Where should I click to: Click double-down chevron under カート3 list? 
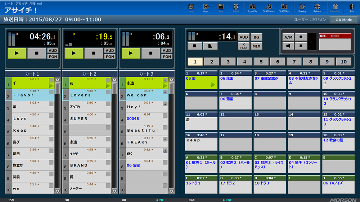click(x=171, y=191)
